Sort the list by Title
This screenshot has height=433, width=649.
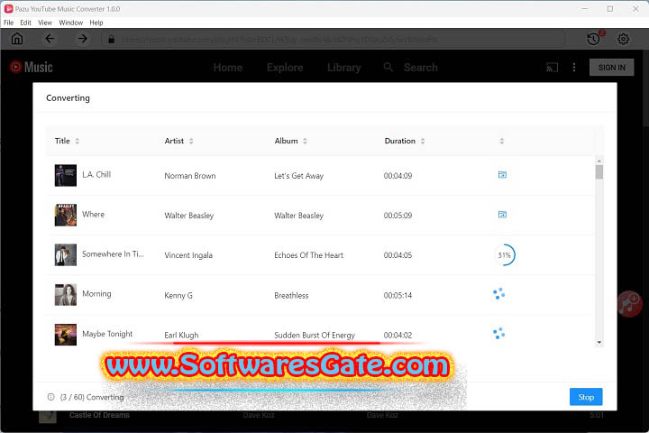77,141
